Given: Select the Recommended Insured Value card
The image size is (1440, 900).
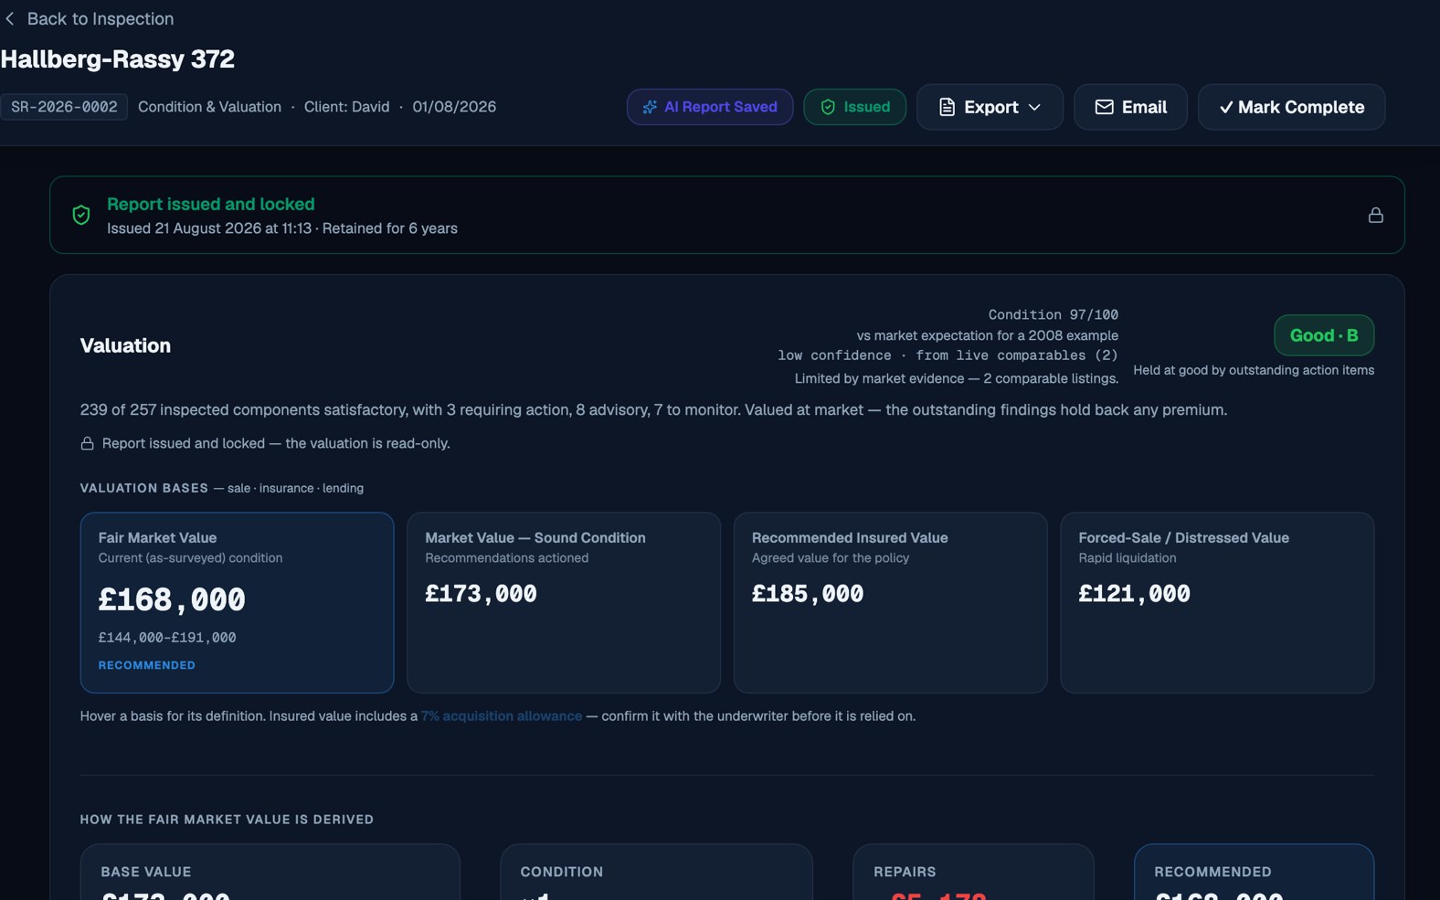Looking at the screenshot, I should 890,602.
